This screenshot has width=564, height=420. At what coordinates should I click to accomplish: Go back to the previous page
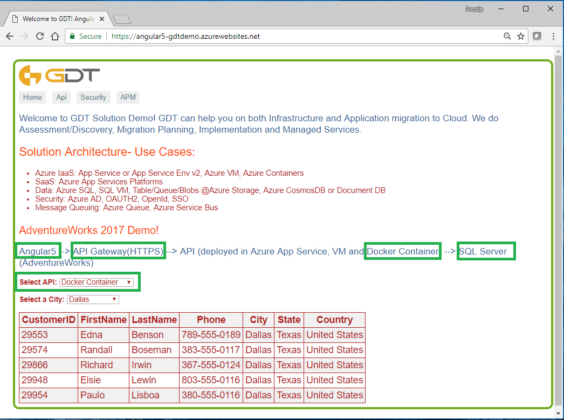pyautogui.click(x=10, y=36)
